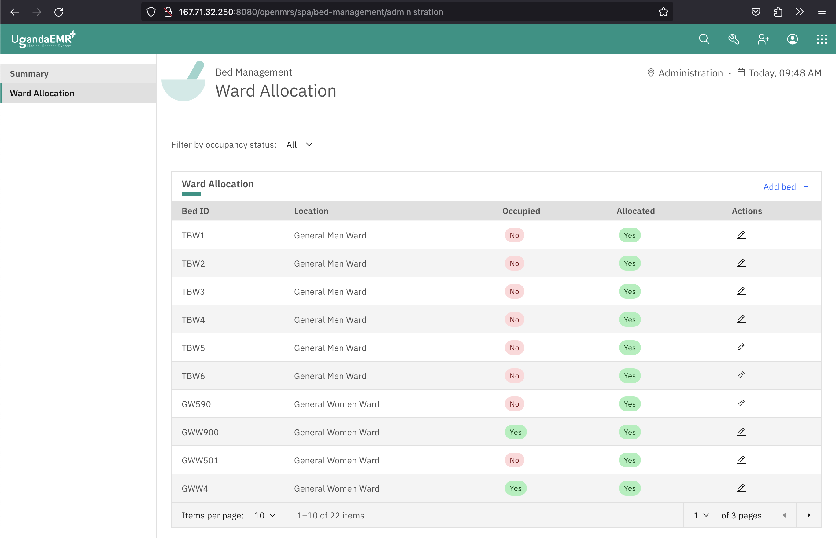
Task: Edit bed TBW2 with pencil icon
Action: click(741, 263)
